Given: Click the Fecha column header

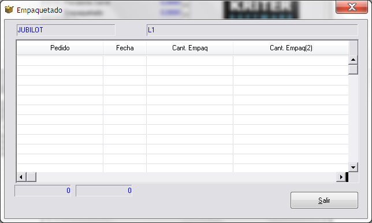Looking at the screenshot, I should [125, 48].
